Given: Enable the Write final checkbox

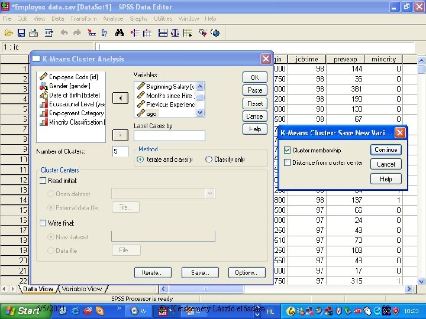Looking at the screenshot, I should point(43,223).
